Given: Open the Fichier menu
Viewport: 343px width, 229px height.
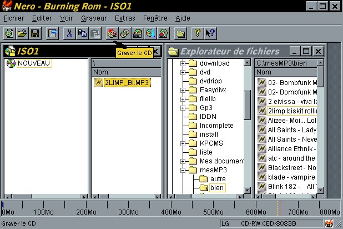Looking at the screenshot, I should point(14,18).
